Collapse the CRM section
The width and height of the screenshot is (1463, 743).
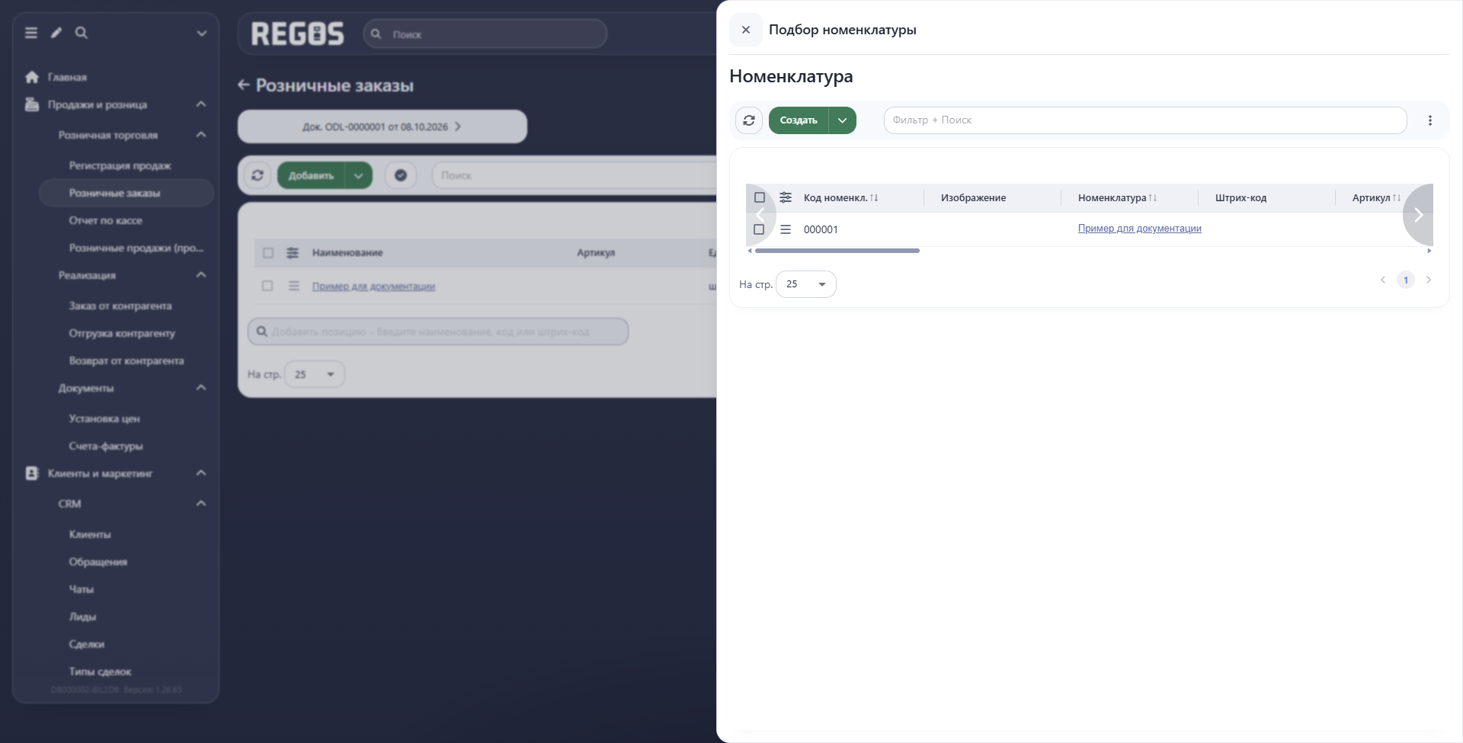pyautogui.click(x=201, y=504)
